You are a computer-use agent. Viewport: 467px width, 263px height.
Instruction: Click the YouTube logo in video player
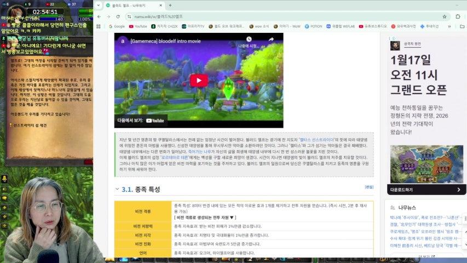pos(154,121)
